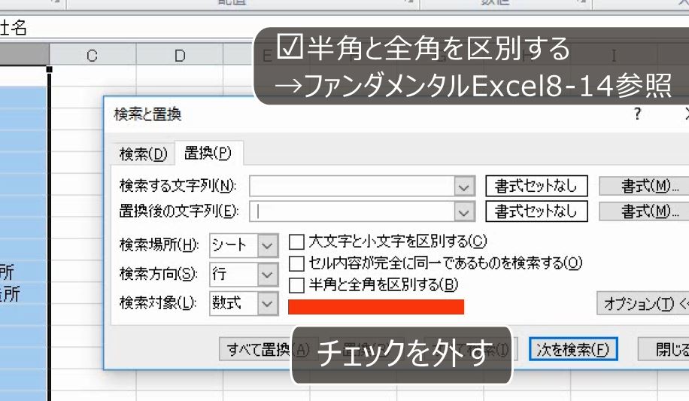Click the 置換後の文字列 input field
This screenshot has width=689, height=401.
tap(353, 211)
